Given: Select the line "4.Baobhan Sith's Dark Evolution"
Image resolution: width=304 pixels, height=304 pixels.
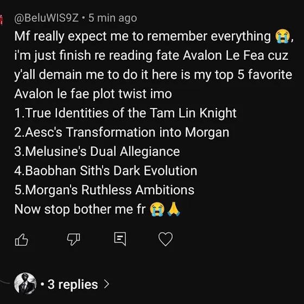Looking at the screenshot, I should [x=106, y=170].
